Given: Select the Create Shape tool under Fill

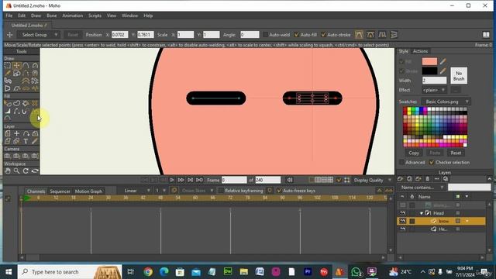Looking at the screenshot, I should click(x=17, y=103).
